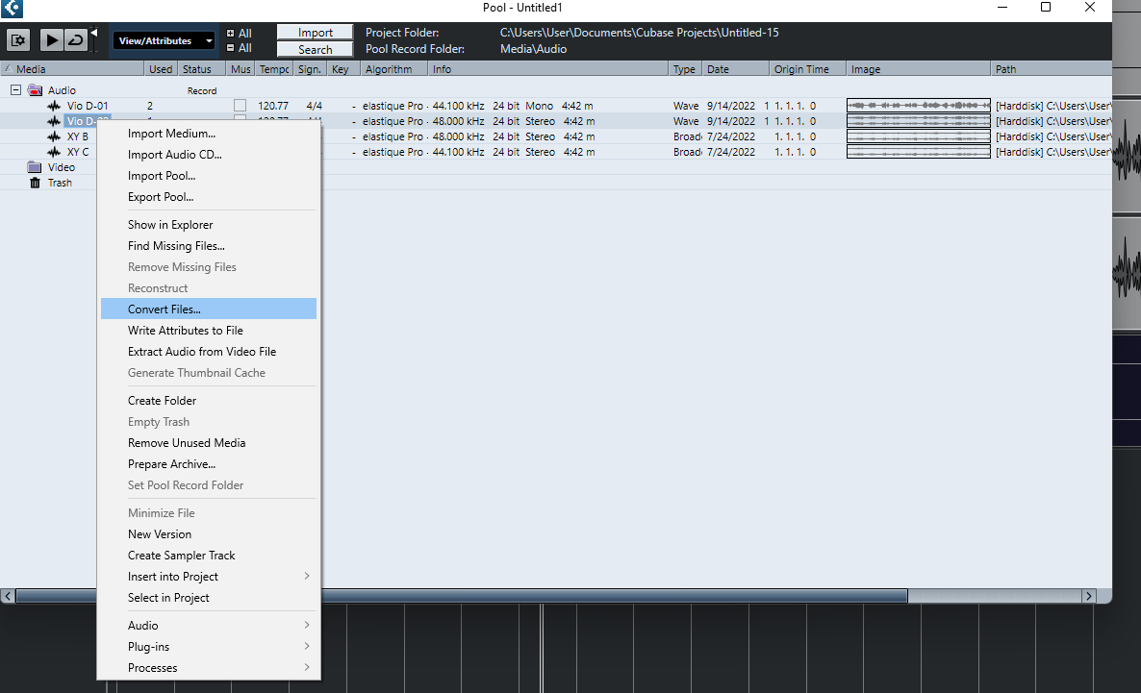
Task: Click the waveform icon for Vio D-01
Action: [54, 106]
